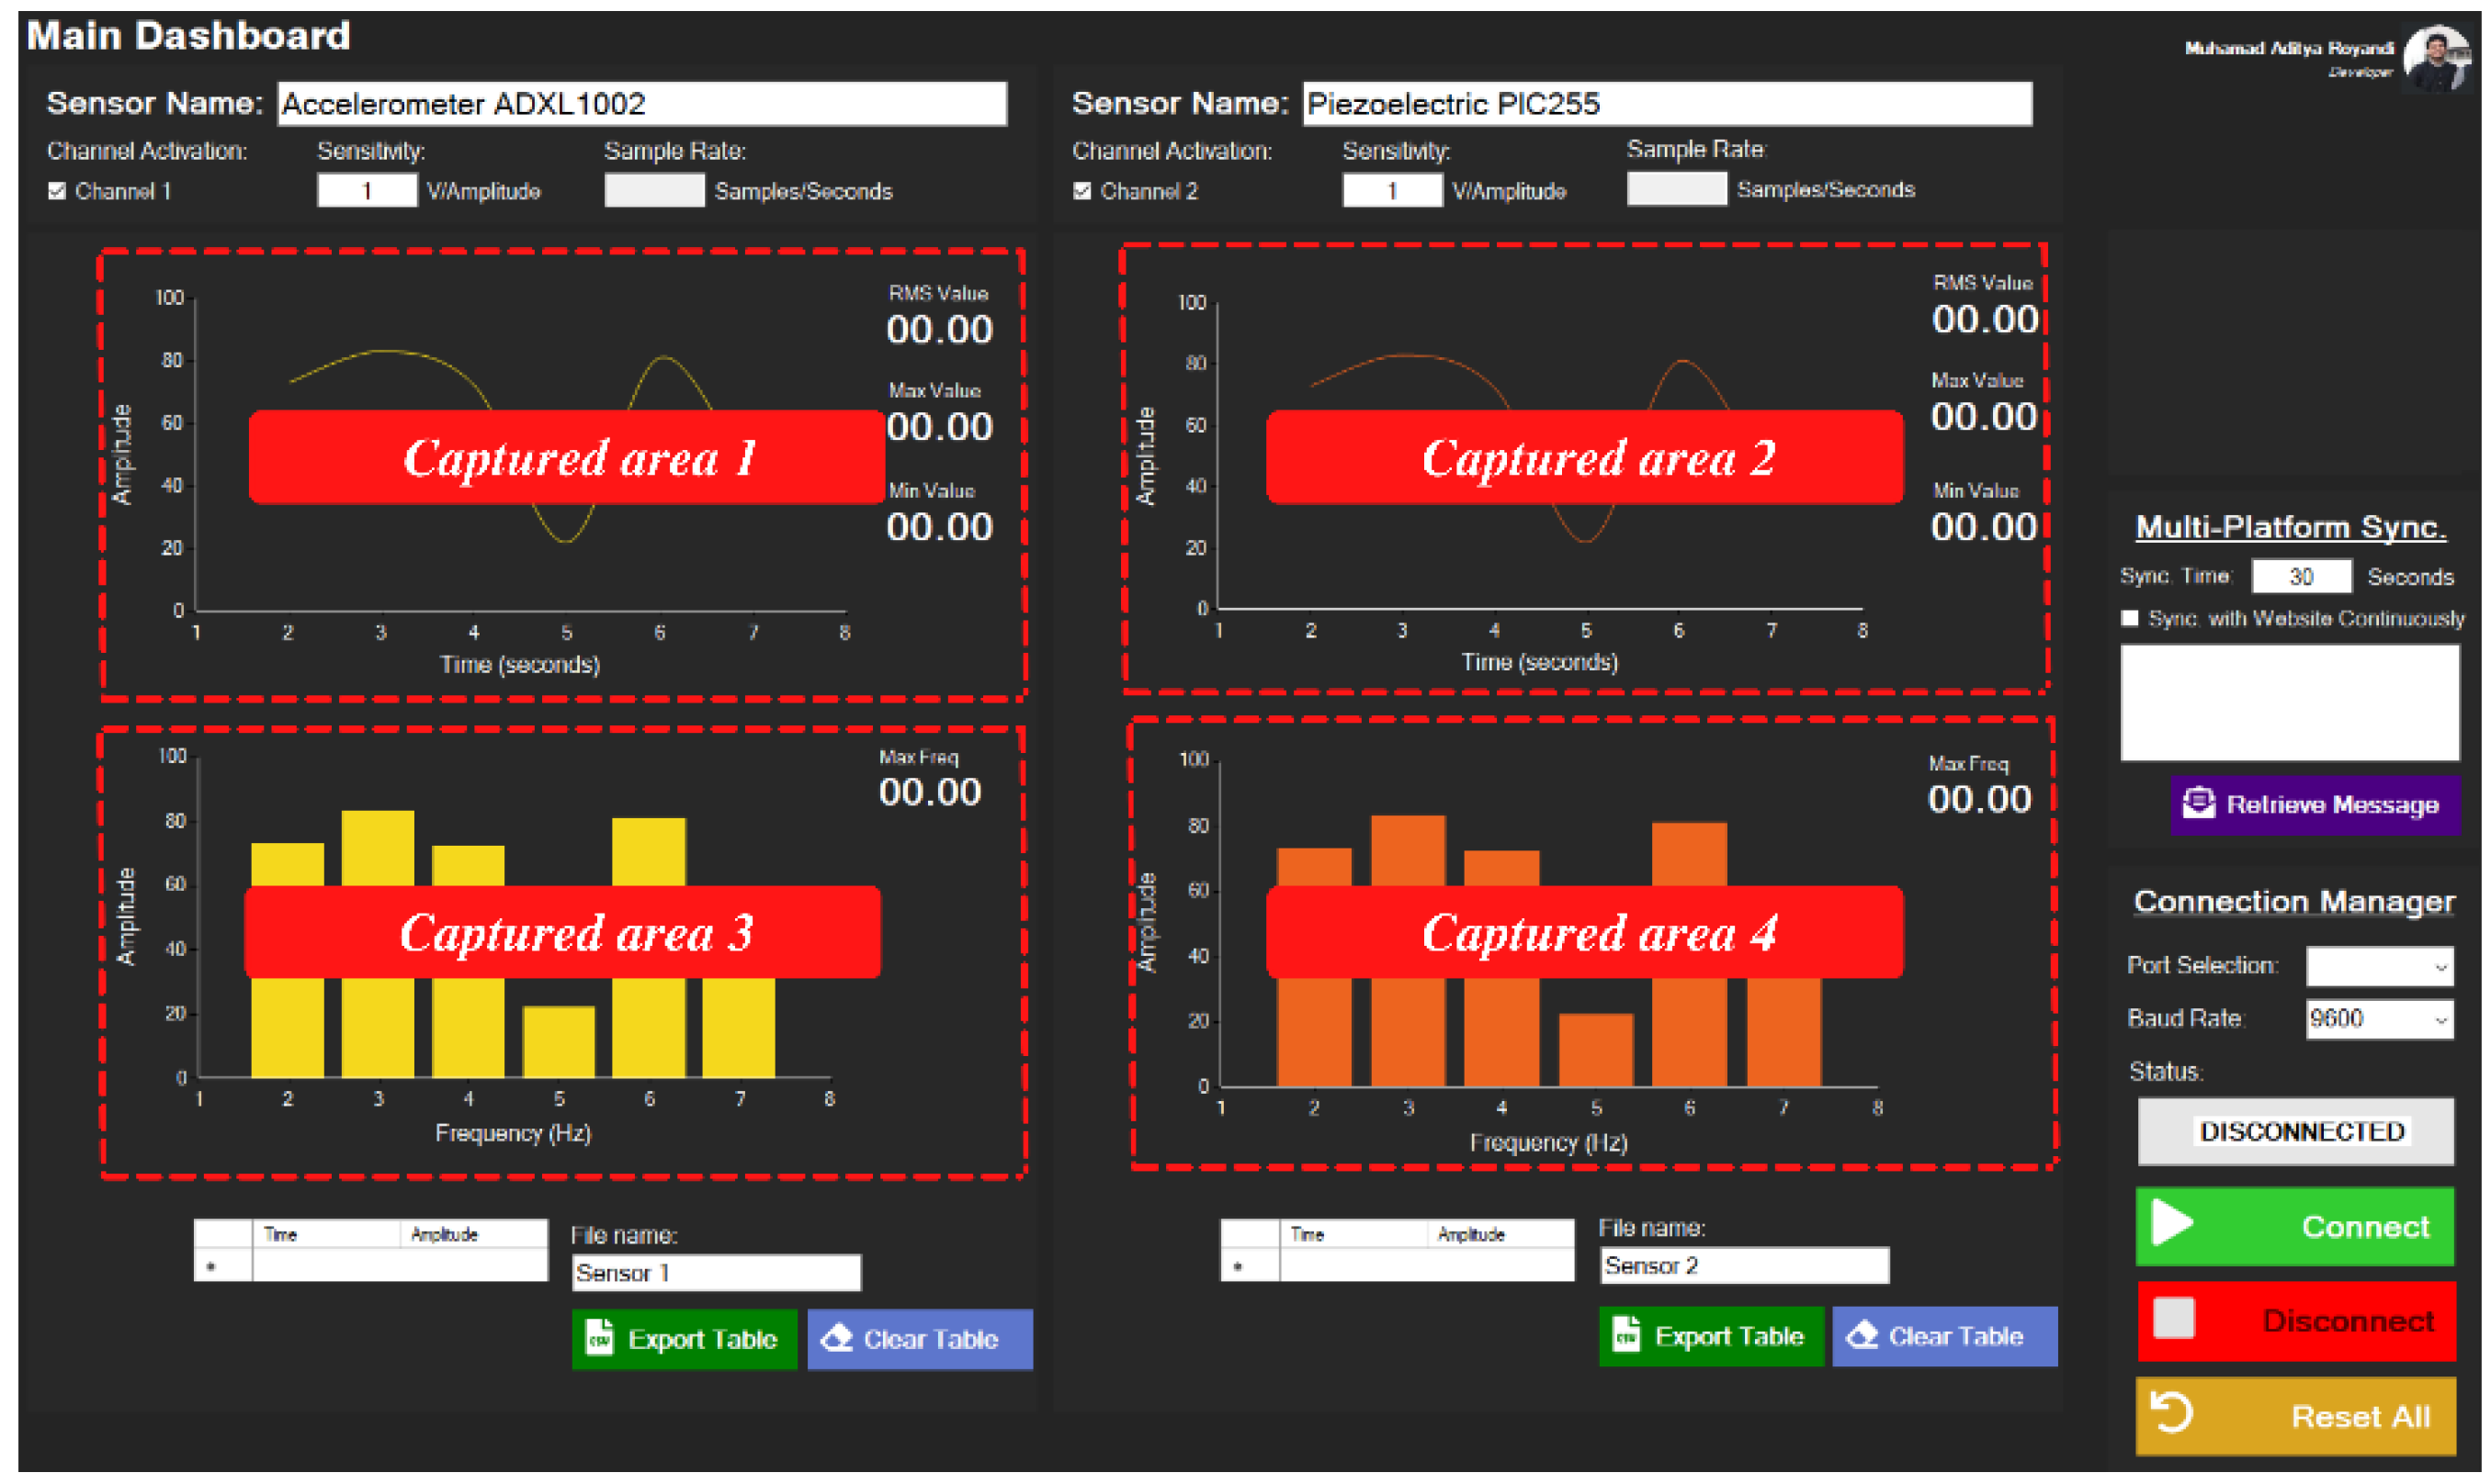Click the Sensor 2 file name field
Image resolution: width=2491 pixels, height=1484 pixels.
click(1745, 1266)
